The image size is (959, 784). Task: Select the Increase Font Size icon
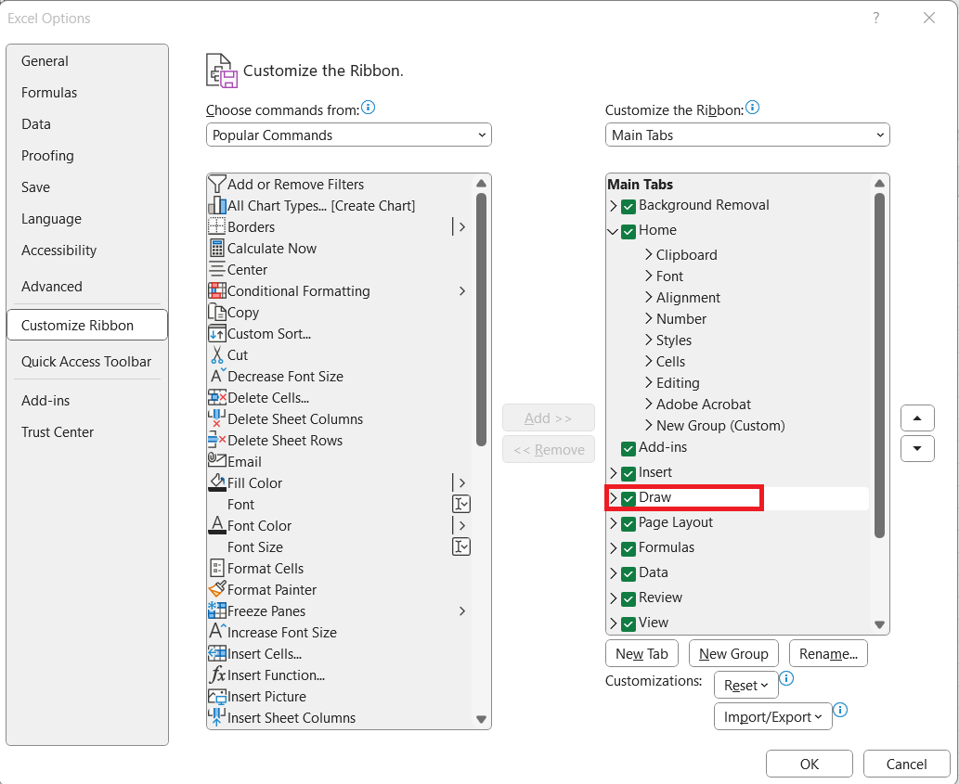click(218, 631)
